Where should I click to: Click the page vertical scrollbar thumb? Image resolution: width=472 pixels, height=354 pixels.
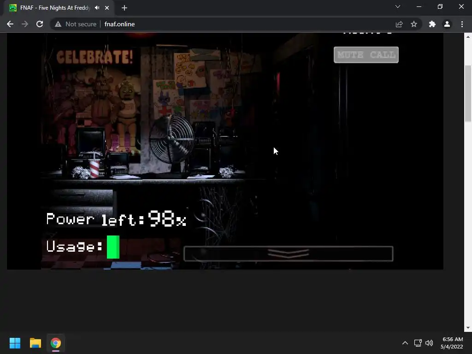pyautogui.click(x=468, y=93)
